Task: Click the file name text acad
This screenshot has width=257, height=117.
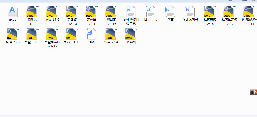Action: (13, 20)
